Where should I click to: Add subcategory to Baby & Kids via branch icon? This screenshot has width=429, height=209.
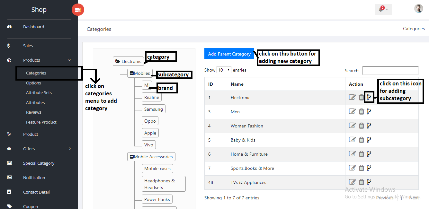coord(369,140)
